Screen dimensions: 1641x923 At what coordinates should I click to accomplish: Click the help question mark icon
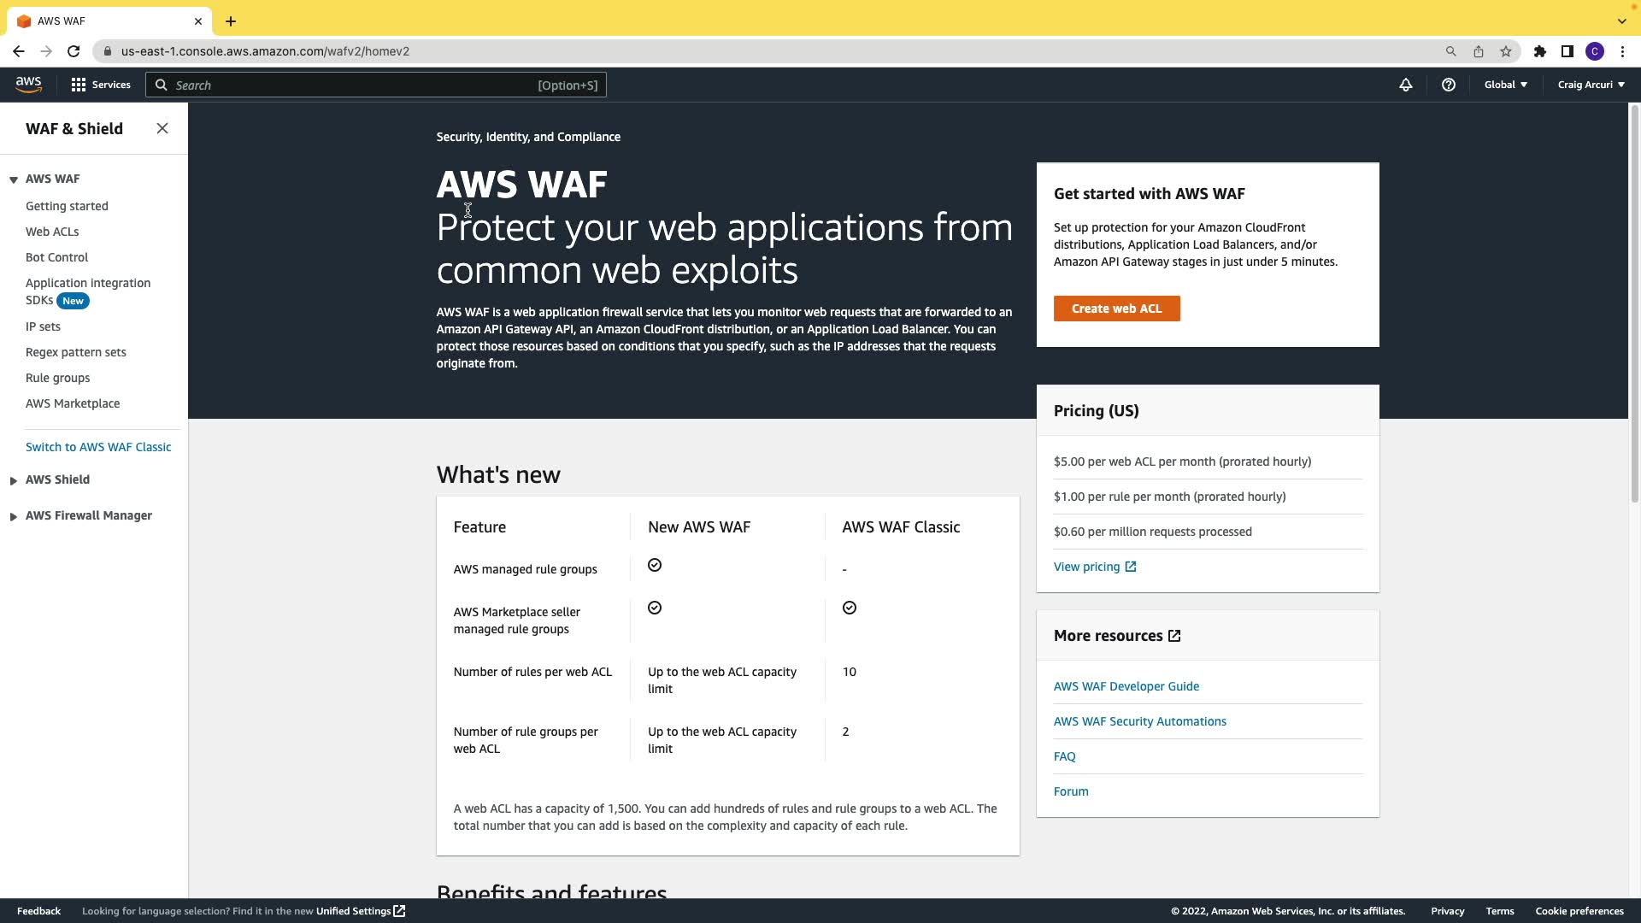tap(1448, 85)
